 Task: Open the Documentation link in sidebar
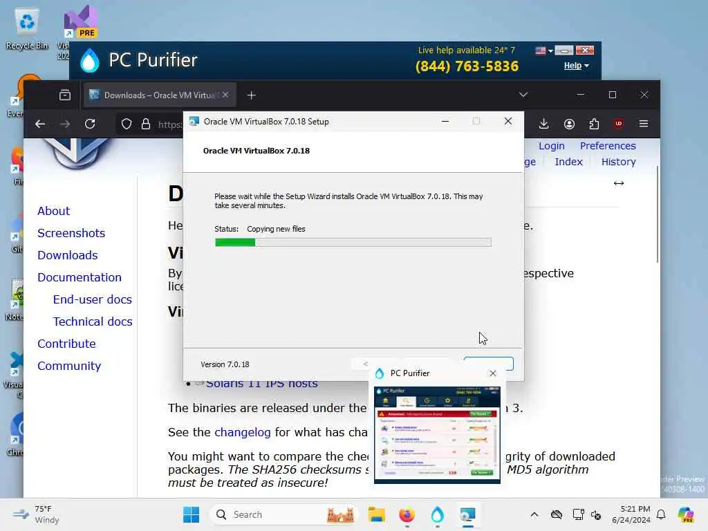[x=80, y=277]
